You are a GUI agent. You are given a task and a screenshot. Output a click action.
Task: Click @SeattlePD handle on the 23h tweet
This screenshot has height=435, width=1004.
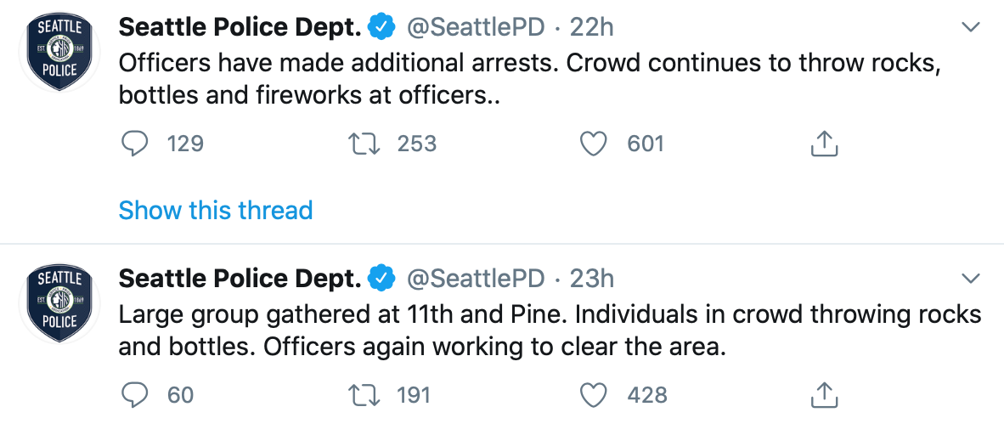(476, 278)
